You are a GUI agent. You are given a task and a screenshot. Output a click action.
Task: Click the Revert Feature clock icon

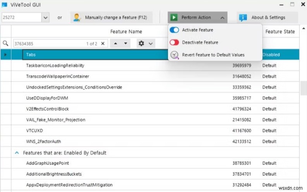174,55
